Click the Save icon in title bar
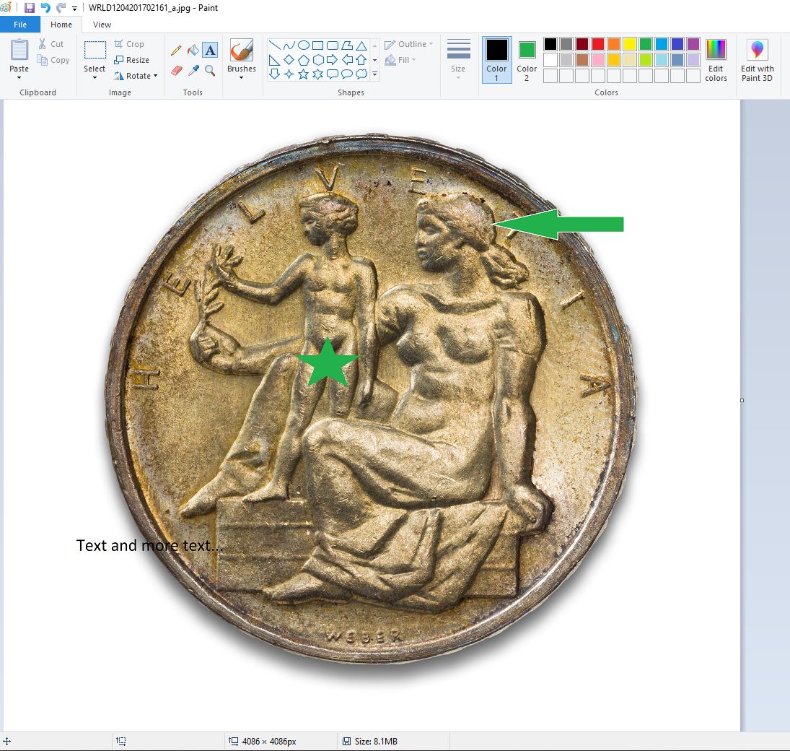 pos(30,7)
